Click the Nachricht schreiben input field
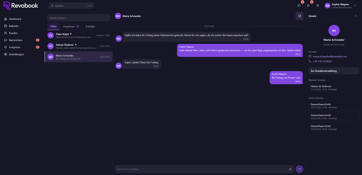 [x=205, y=169]
